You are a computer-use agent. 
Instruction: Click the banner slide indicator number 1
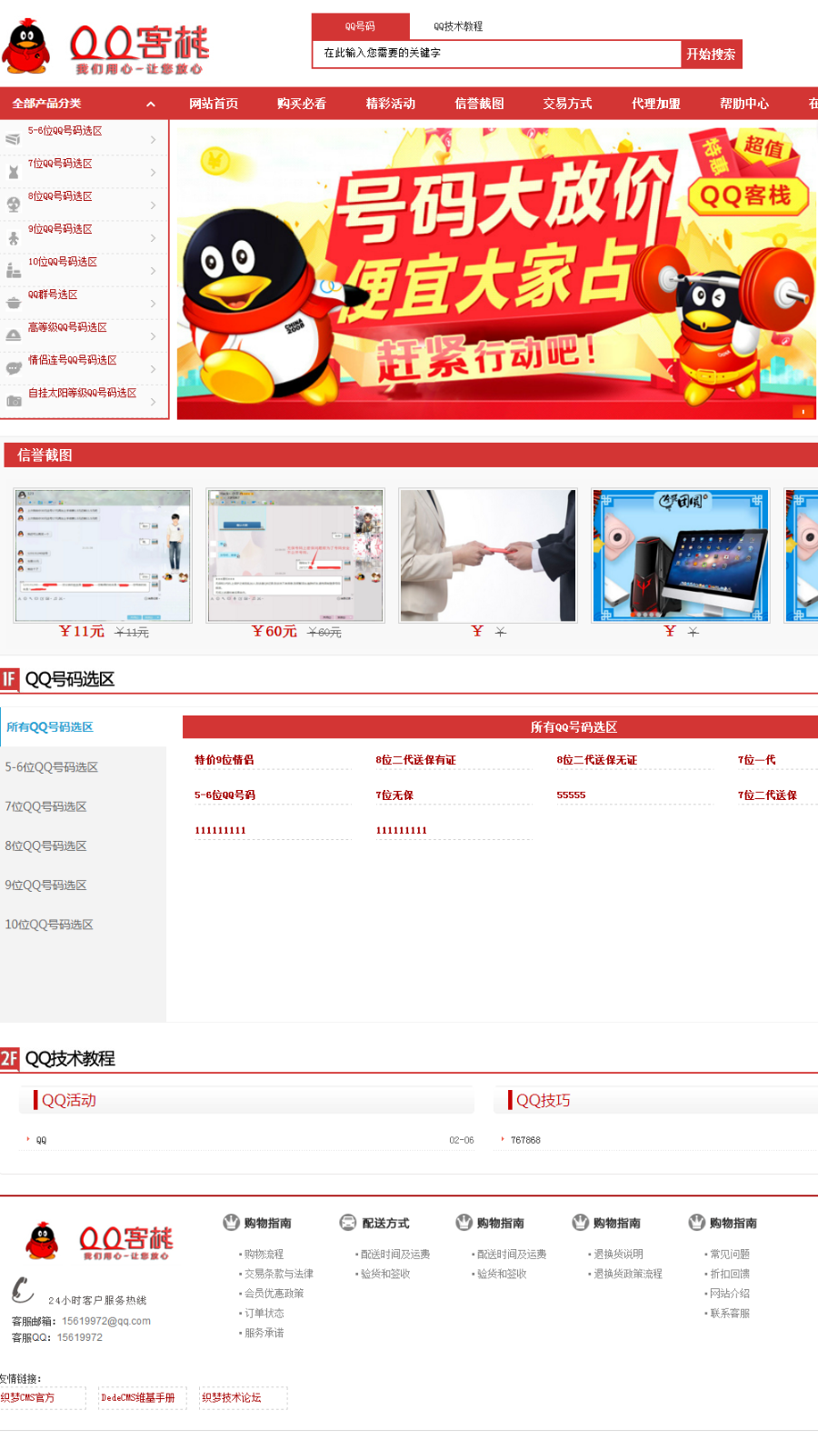[803, 412]
